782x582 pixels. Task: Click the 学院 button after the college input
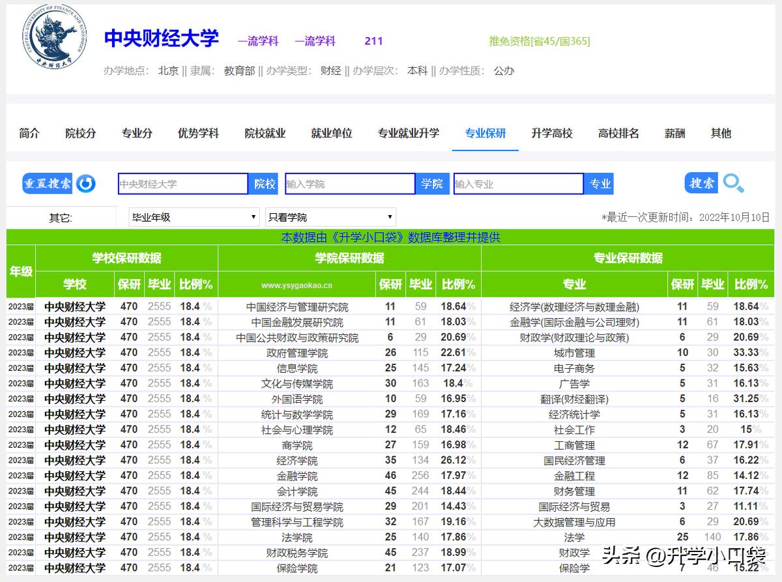(432, 183)
